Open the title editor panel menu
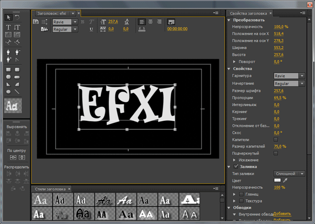Viewport: 315px width, 224px height. coord(216,13)
